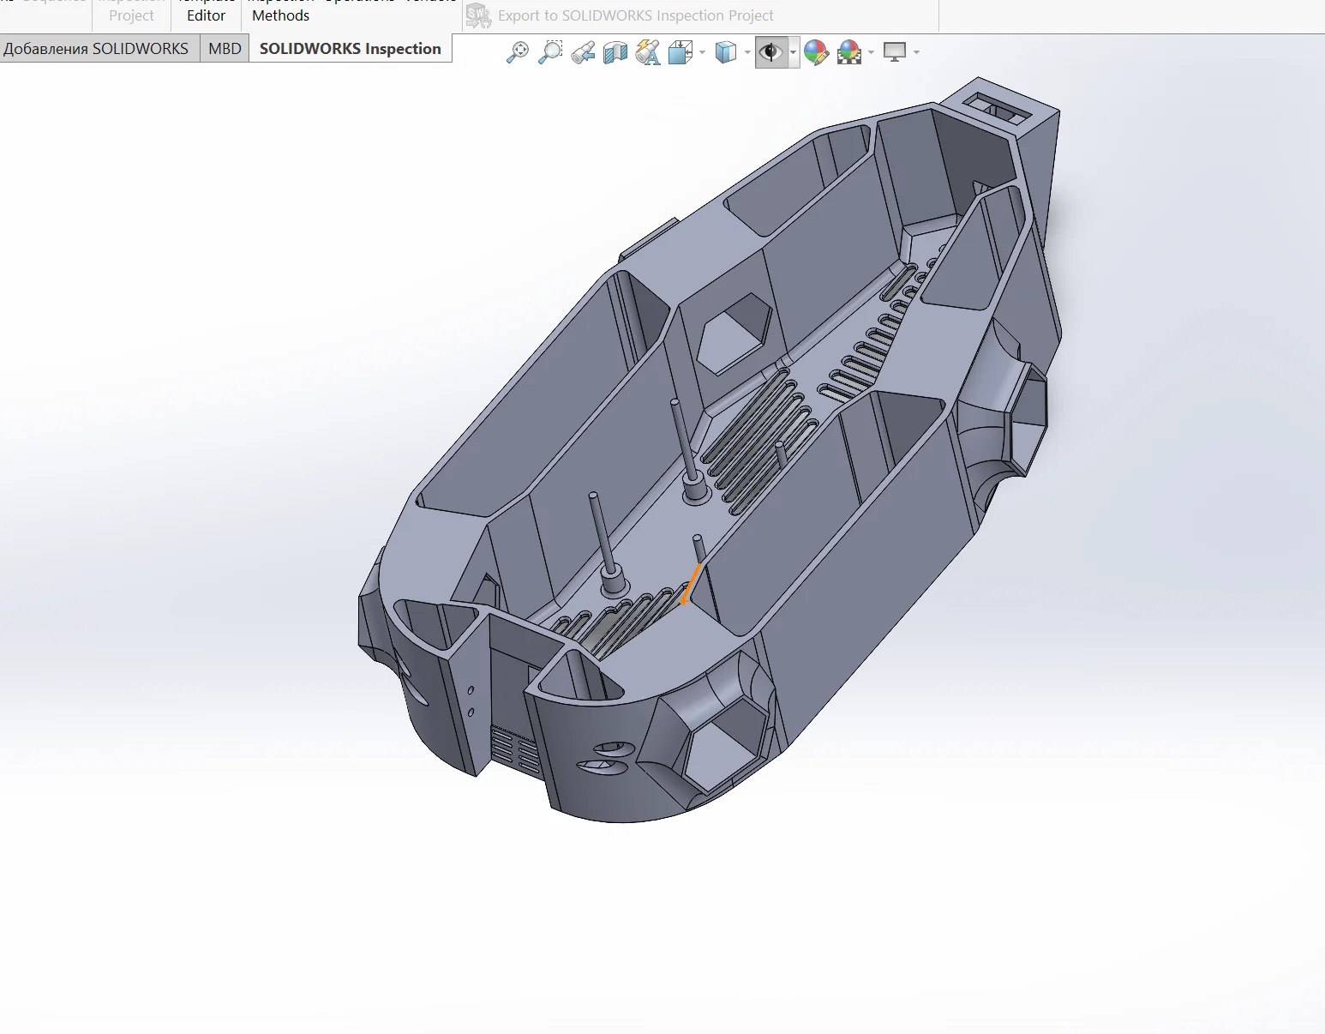The width and height of the screenshot is (1325, 1034).
Task: Open Dynamic Annotation Views
Action: pyautogui.click(x=648, y=52)
